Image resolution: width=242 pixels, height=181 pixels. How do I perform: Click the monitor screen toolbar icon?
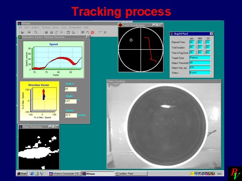[x=29, y=33]
